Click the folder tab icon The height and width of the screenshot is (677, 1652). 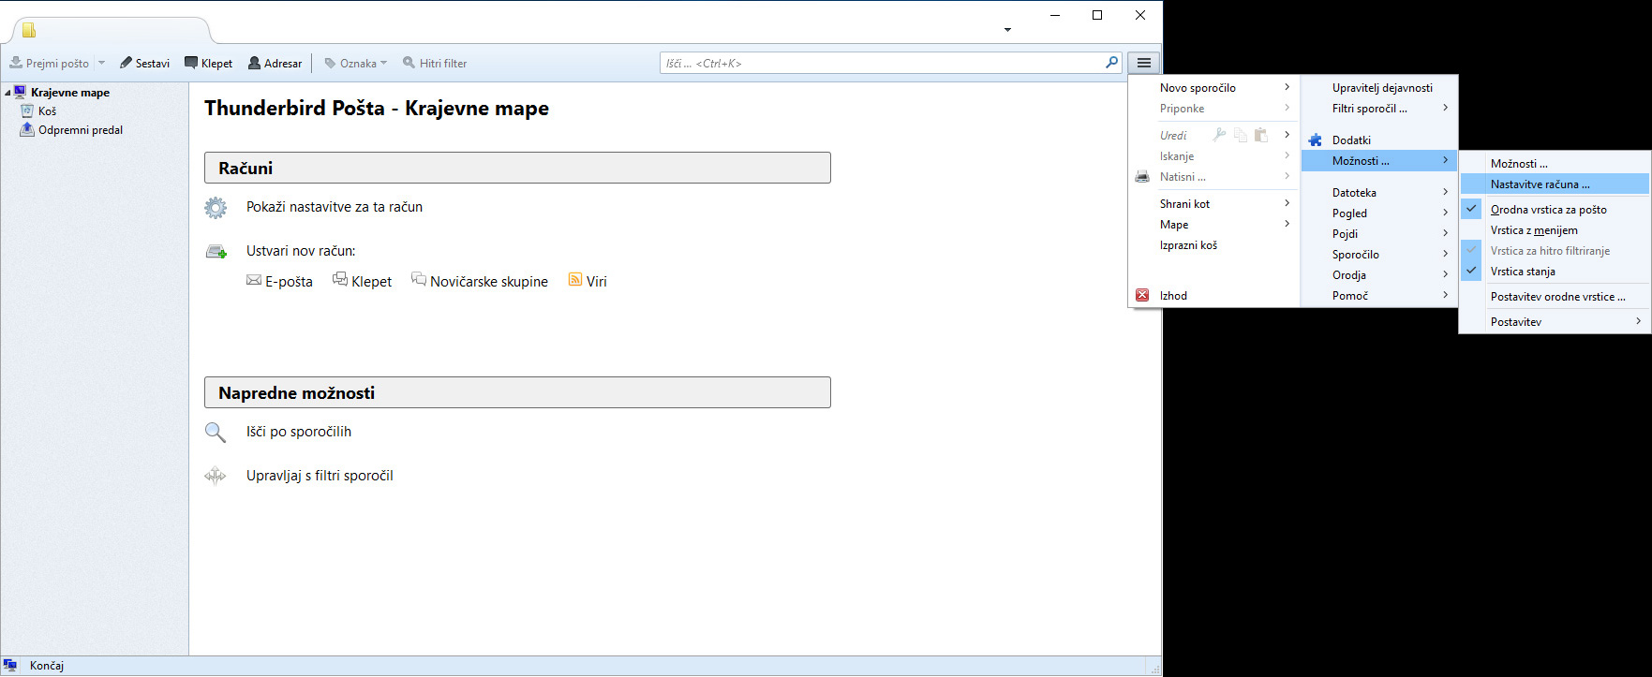pyautogui.click(x=29, y=31)
